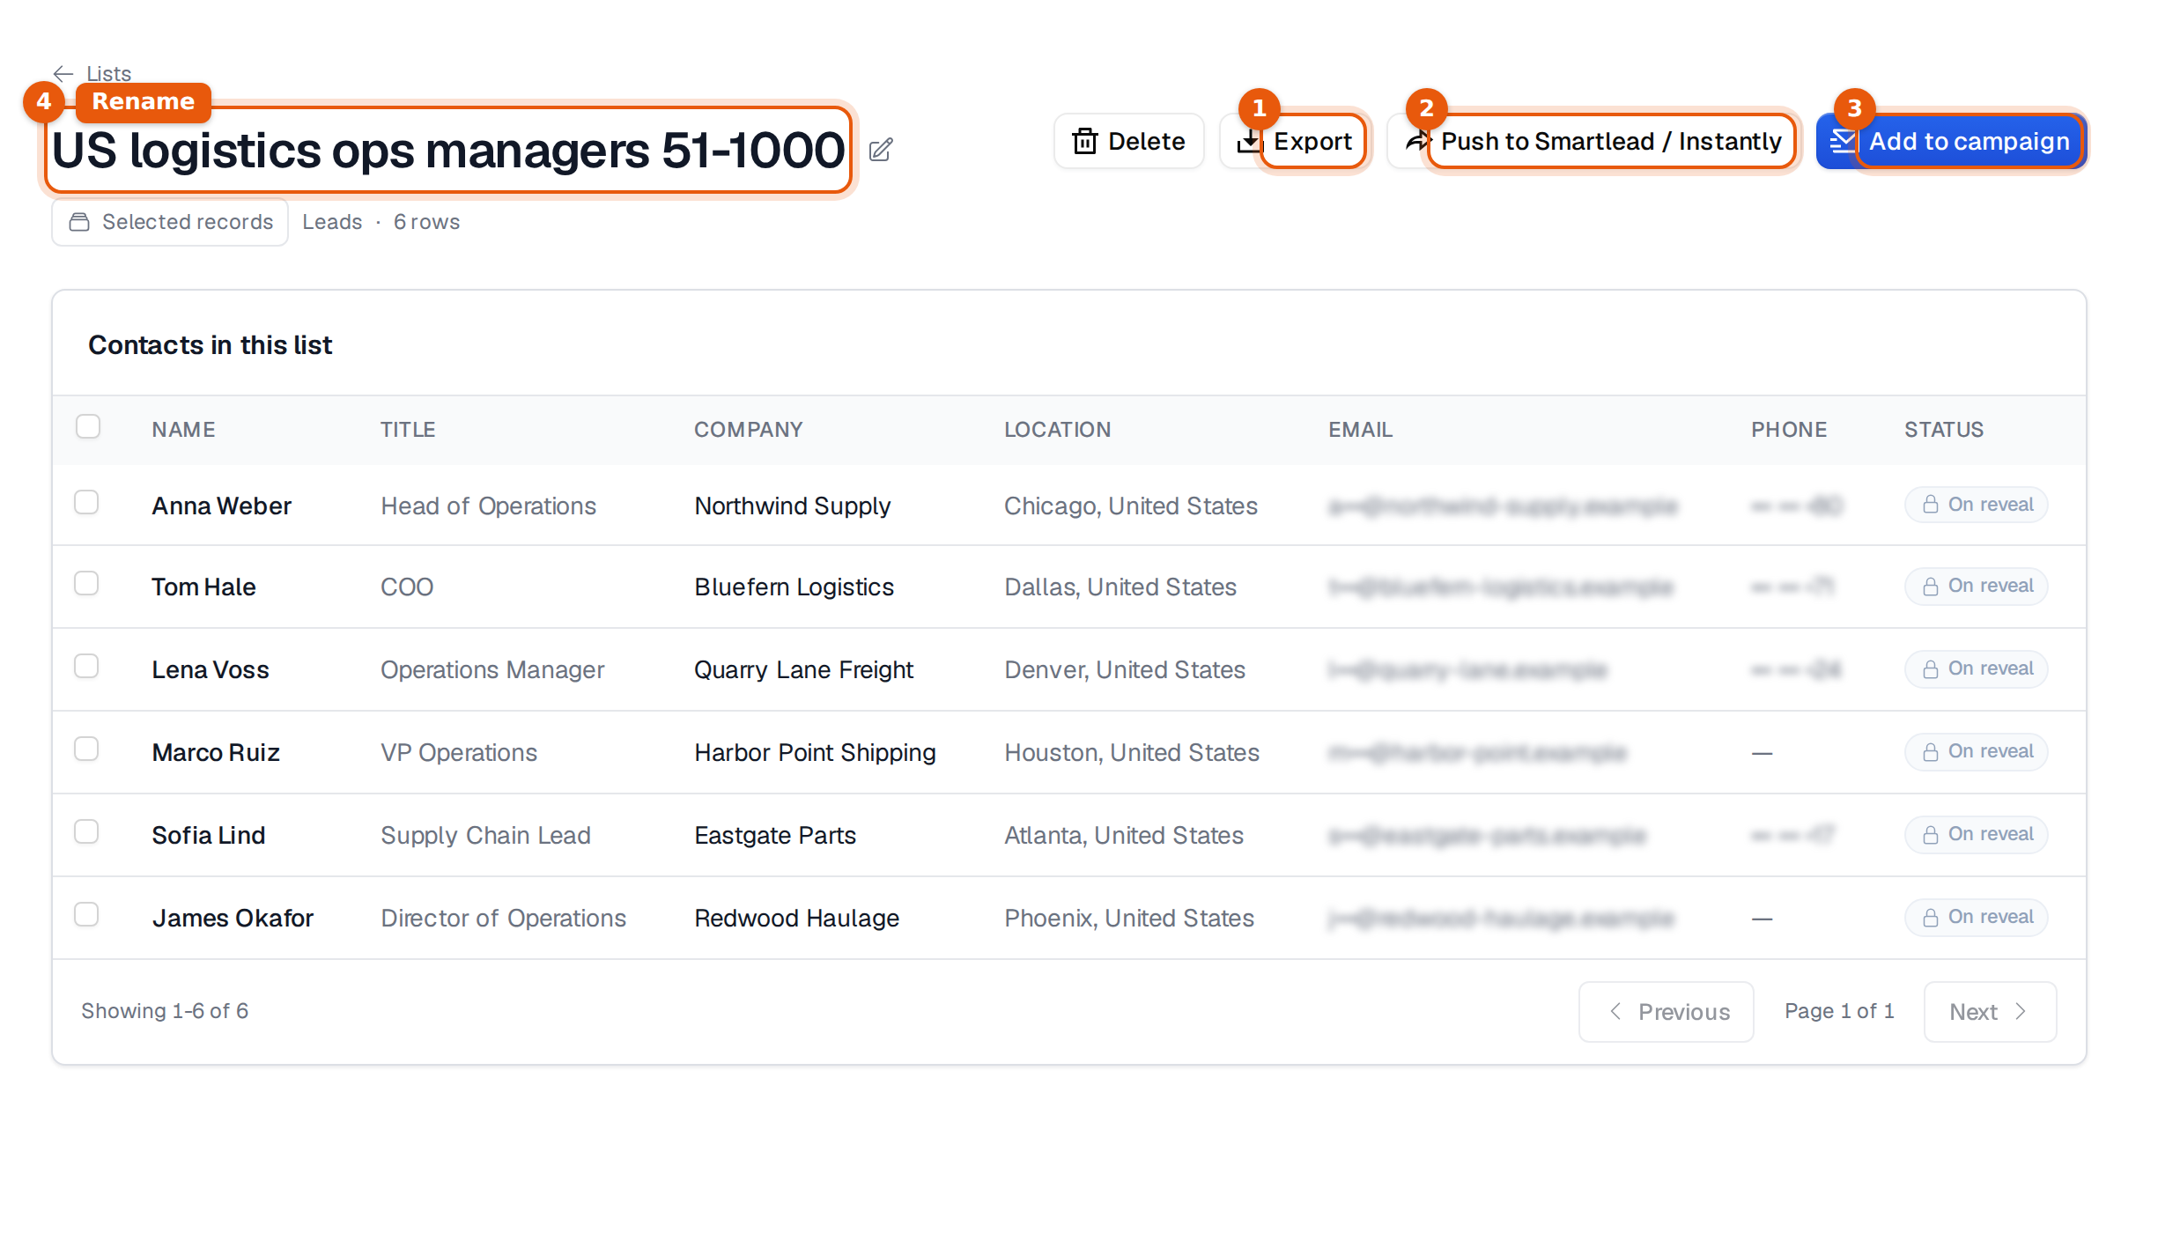Viewport: 2158px width, 1233px height.
Task: Click the TITLE column header
Action: coord(408,430)
